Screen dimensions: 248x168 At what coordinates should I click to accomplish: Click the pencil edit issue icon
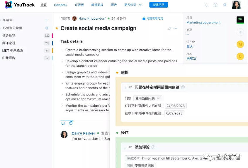(x=170, y=28)
